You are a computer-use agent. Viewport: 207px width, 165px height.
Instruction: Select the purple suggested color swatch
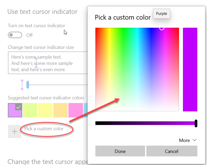tap(15, 110)
